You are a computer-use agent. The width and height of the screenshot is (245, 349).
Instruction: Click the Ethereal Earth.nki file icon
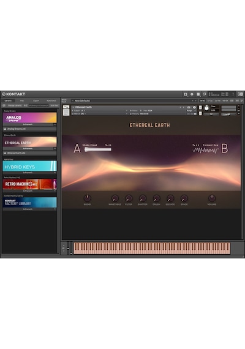click(x=5, y=153)
